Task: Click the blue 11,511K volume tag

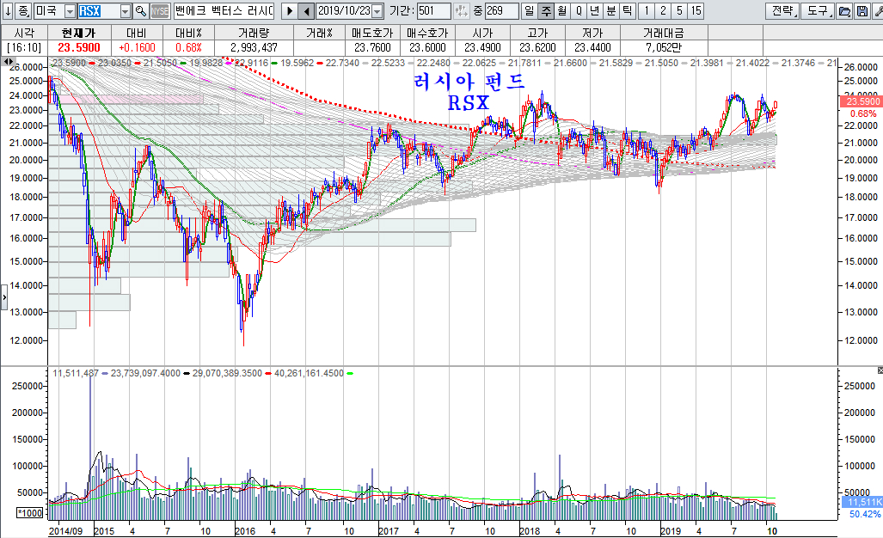Action: tap(862, 502)
